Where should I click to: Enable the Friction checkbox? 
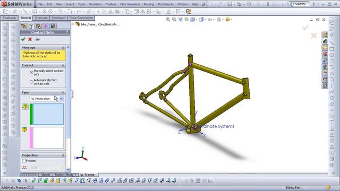[x=23, y=161]
